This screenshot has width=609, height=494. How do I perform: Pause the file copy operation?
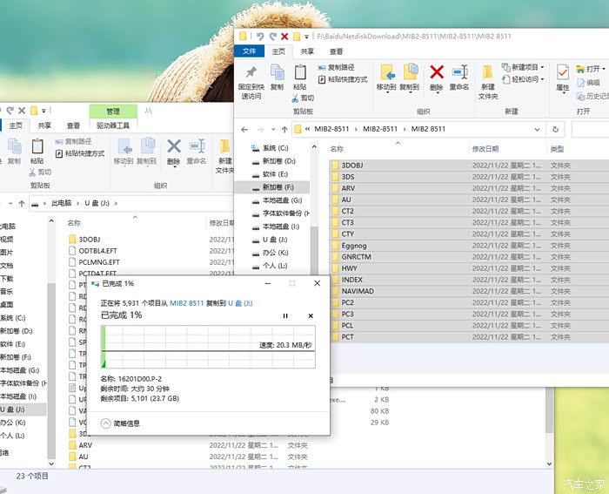point(285,315)
